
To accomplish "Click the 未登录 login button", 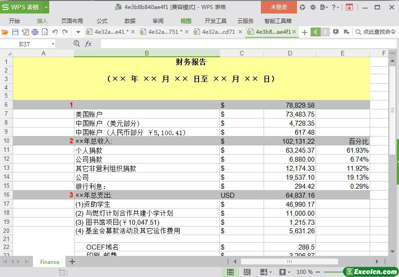I will (x=278, y=7).
